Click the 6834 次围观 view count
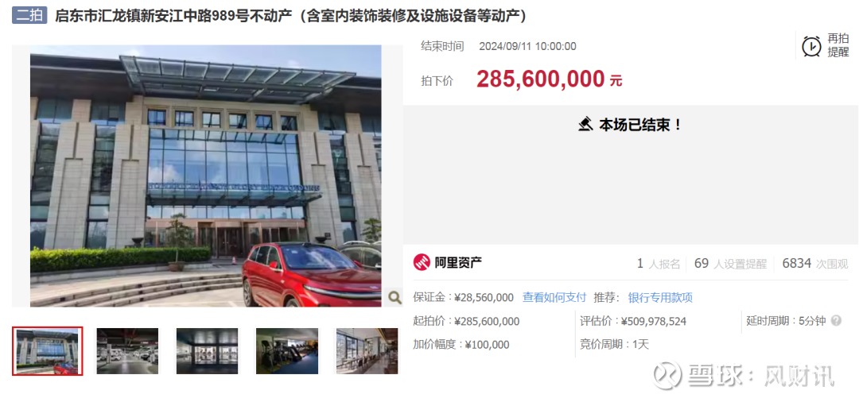 coord(815,264)
